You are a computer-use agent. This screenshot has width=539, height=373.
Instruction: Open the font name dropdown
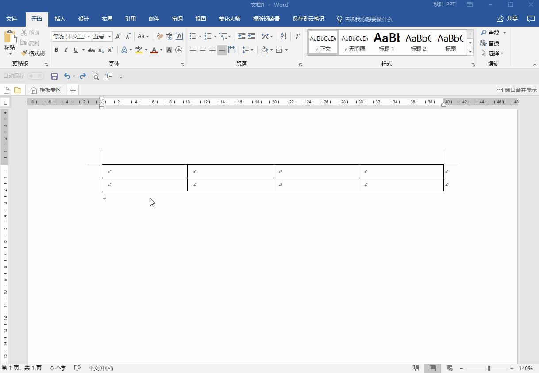89,36
